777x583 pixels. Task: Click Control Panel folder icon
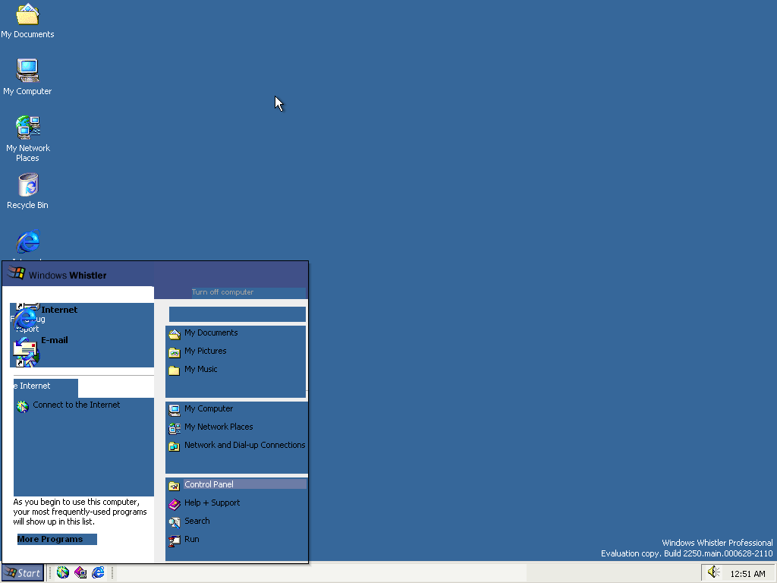[175, 486]
